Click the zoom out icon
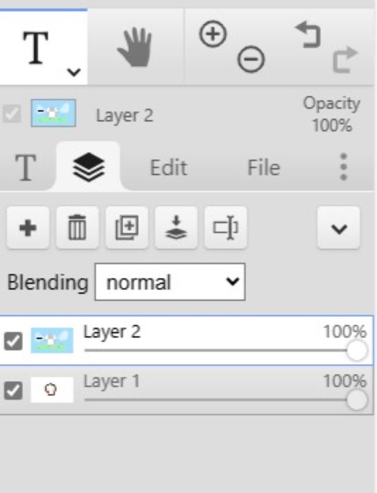The image size is (377, 493). tap(251, 59)
